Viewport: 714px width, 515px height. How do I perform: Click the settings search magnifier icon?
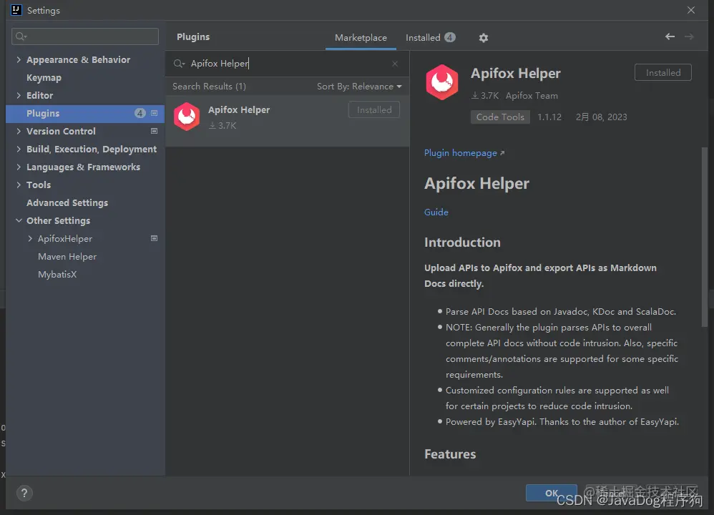(21, 36)
